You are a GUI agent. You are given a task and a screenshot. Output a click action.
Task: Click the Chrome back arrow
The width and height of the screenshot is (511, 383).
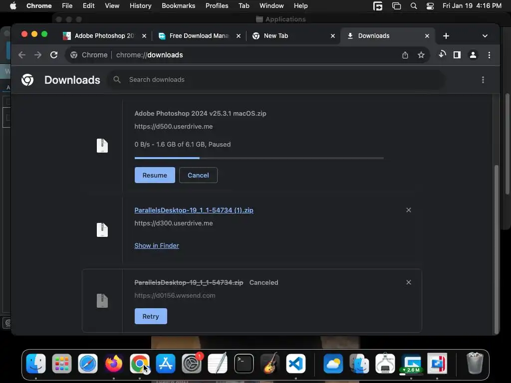(22, 55)
